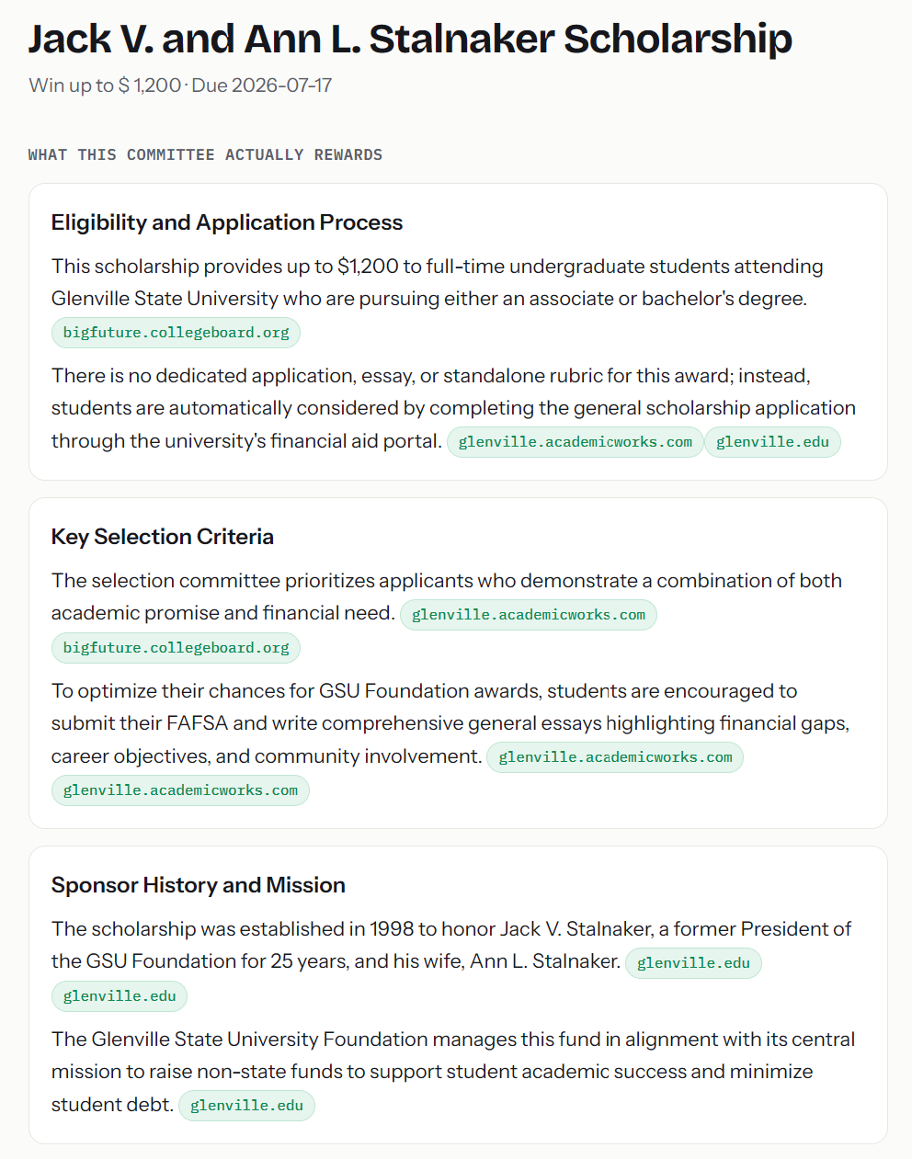Click last glenville.academicworks.com chip in Key Selection card
Screen dimensions: 912x1159
tap(180, 790)
